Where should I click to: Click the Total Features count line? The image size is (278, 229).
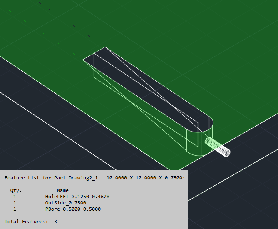(30, 222)
